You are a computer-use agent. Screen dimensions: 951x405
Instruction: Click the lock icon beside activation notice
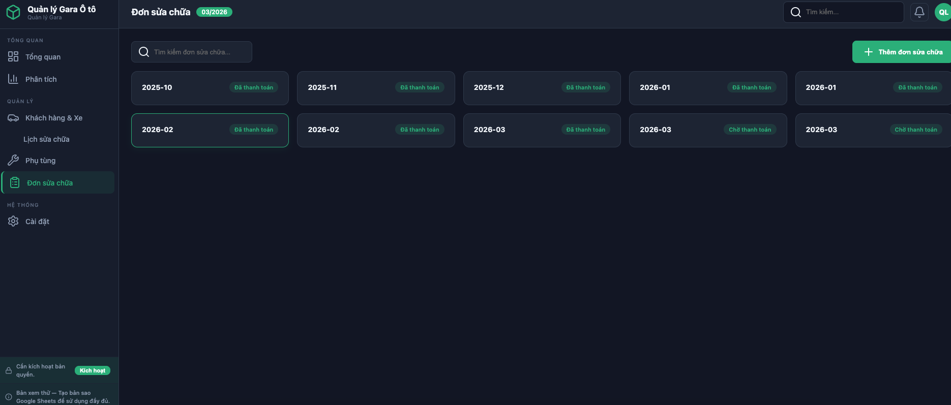tap(9, 370)
